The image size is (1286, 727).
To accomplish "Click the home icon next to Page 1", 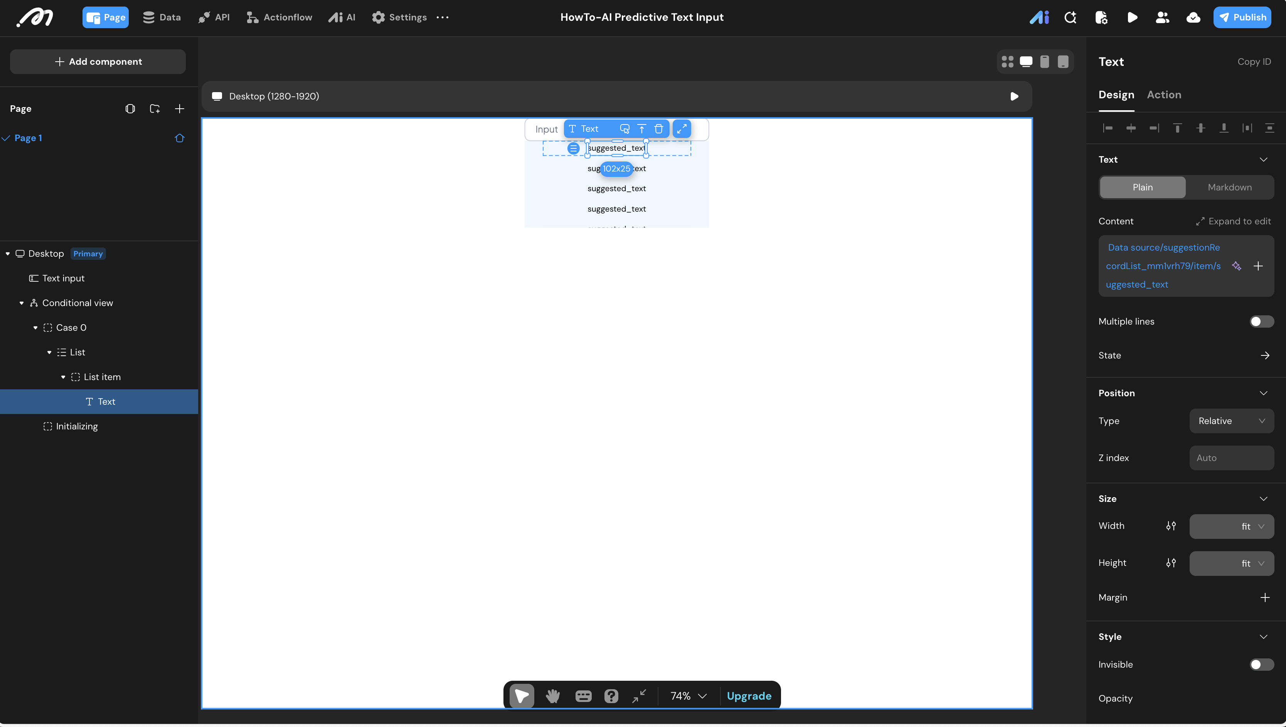I will point(180,138).
